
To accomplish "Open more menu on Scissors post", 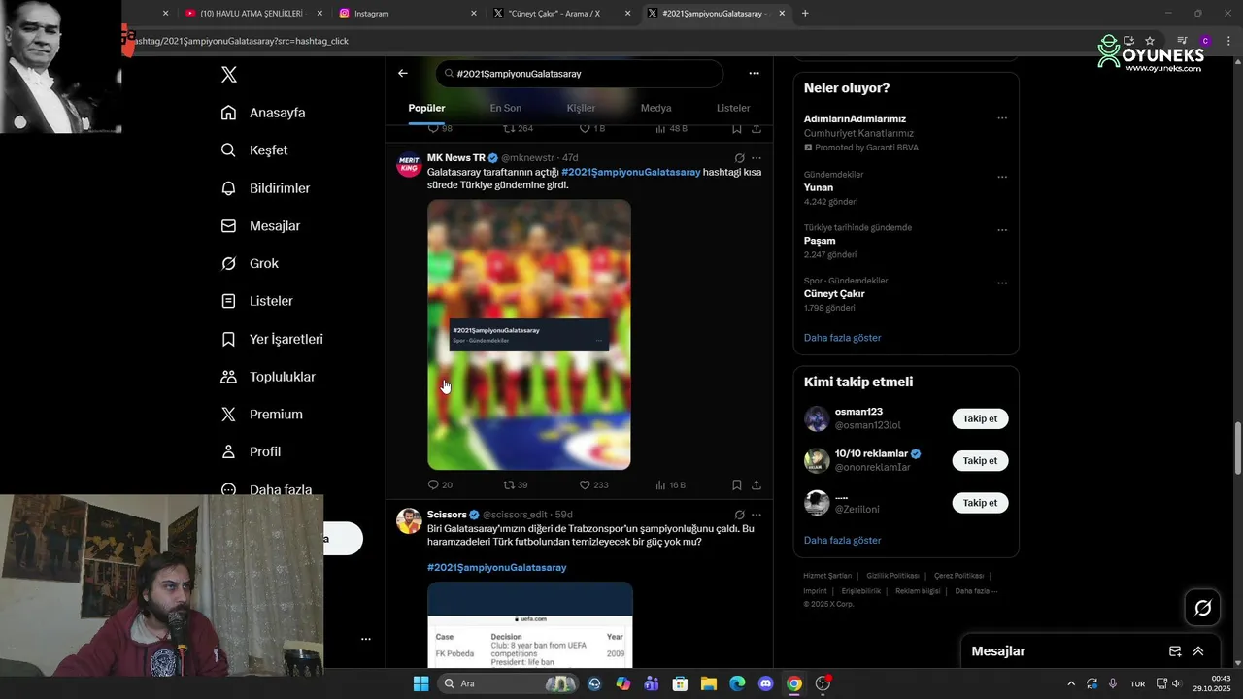I will point(756,515).
